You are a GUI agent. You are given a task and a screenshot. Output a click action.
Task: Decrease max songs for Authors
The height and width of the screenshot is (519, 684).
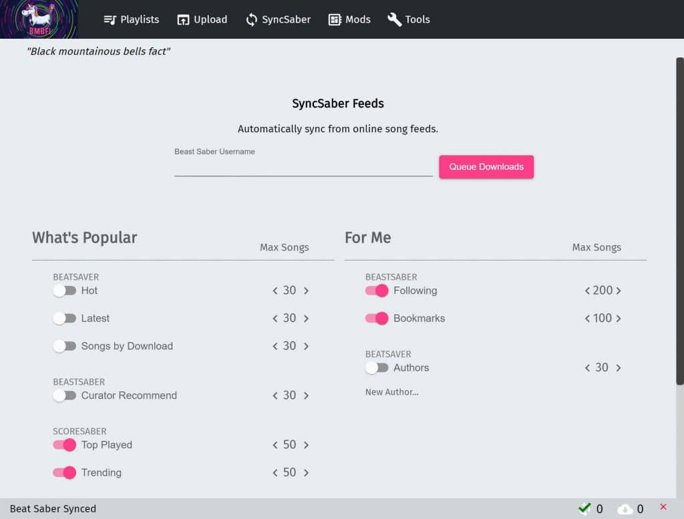coord(587,368)
